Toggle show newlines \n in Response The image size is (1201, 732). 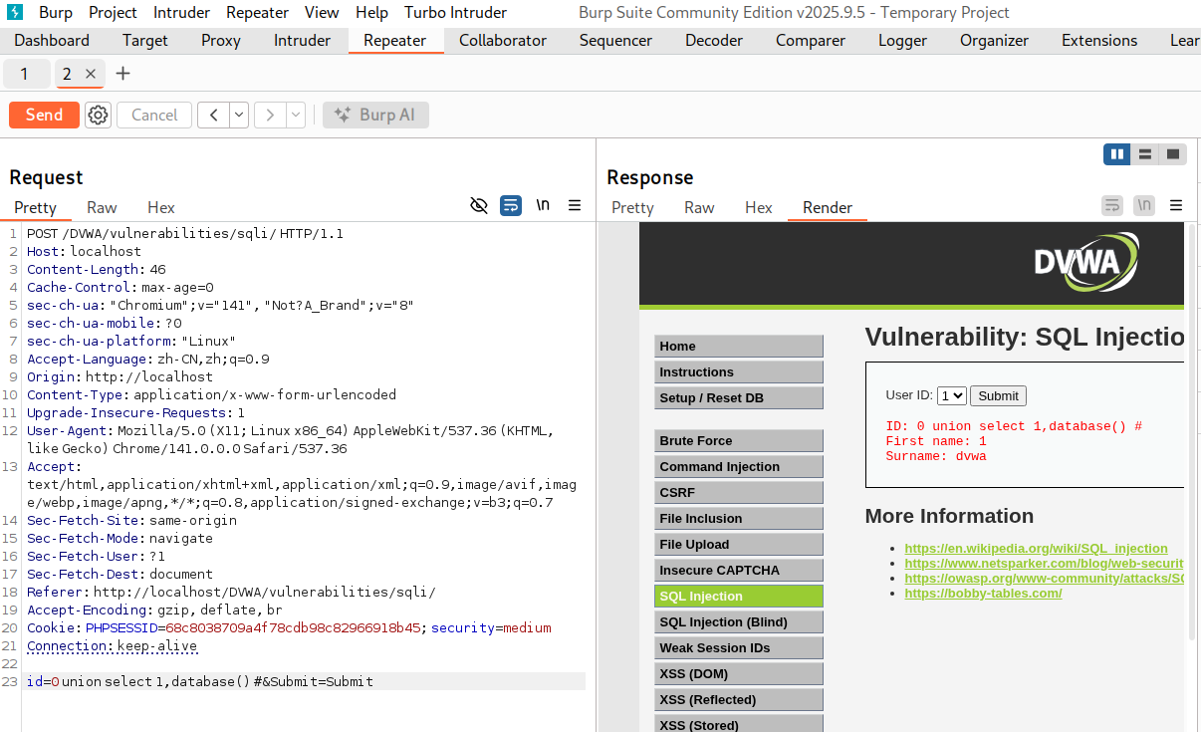(x=1144, y=206)
